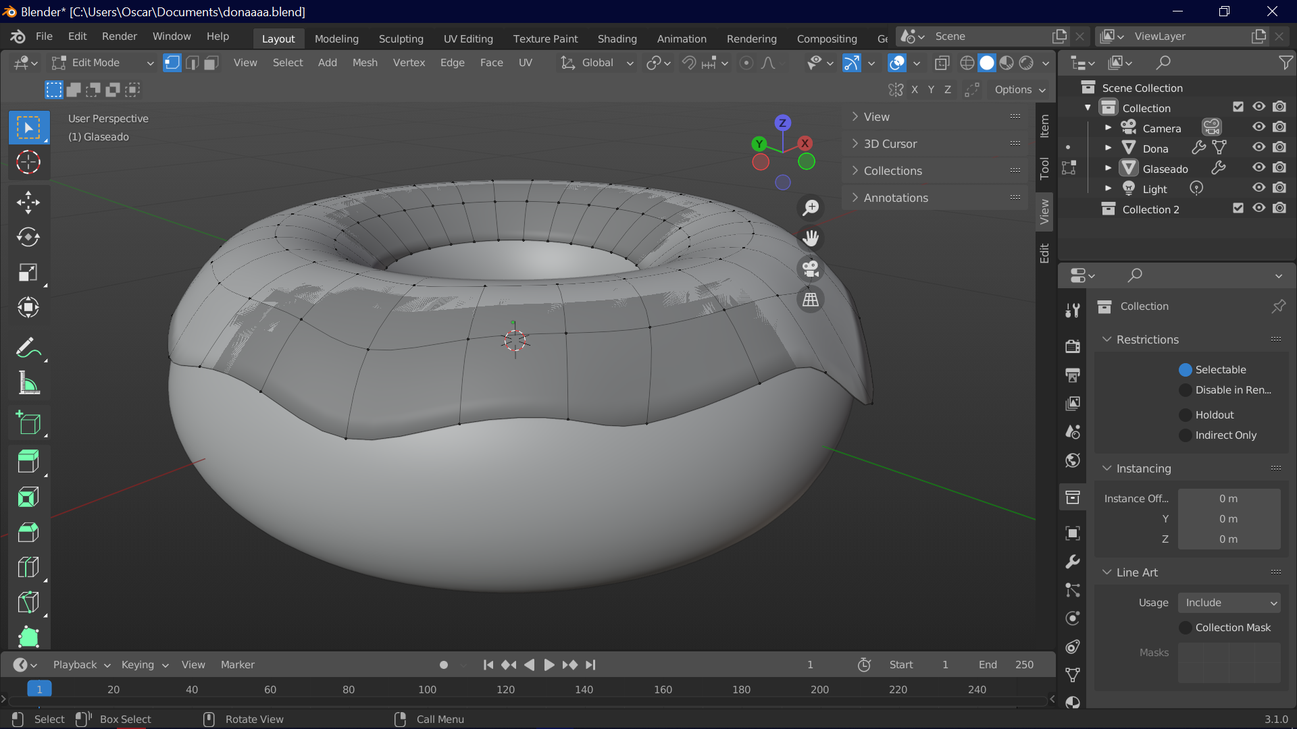The width and height of the screenshot is (1297, 729).
Task: Hide Dona object in viewport
Action: (x=1258, y=148)
